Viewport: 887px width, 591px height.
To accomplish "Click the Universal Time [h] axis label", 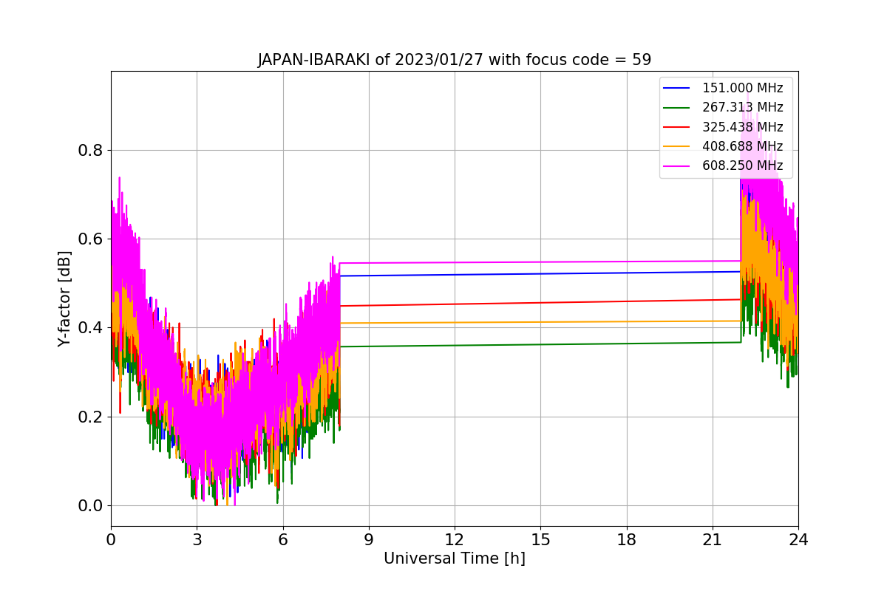I will pos(455,559).
